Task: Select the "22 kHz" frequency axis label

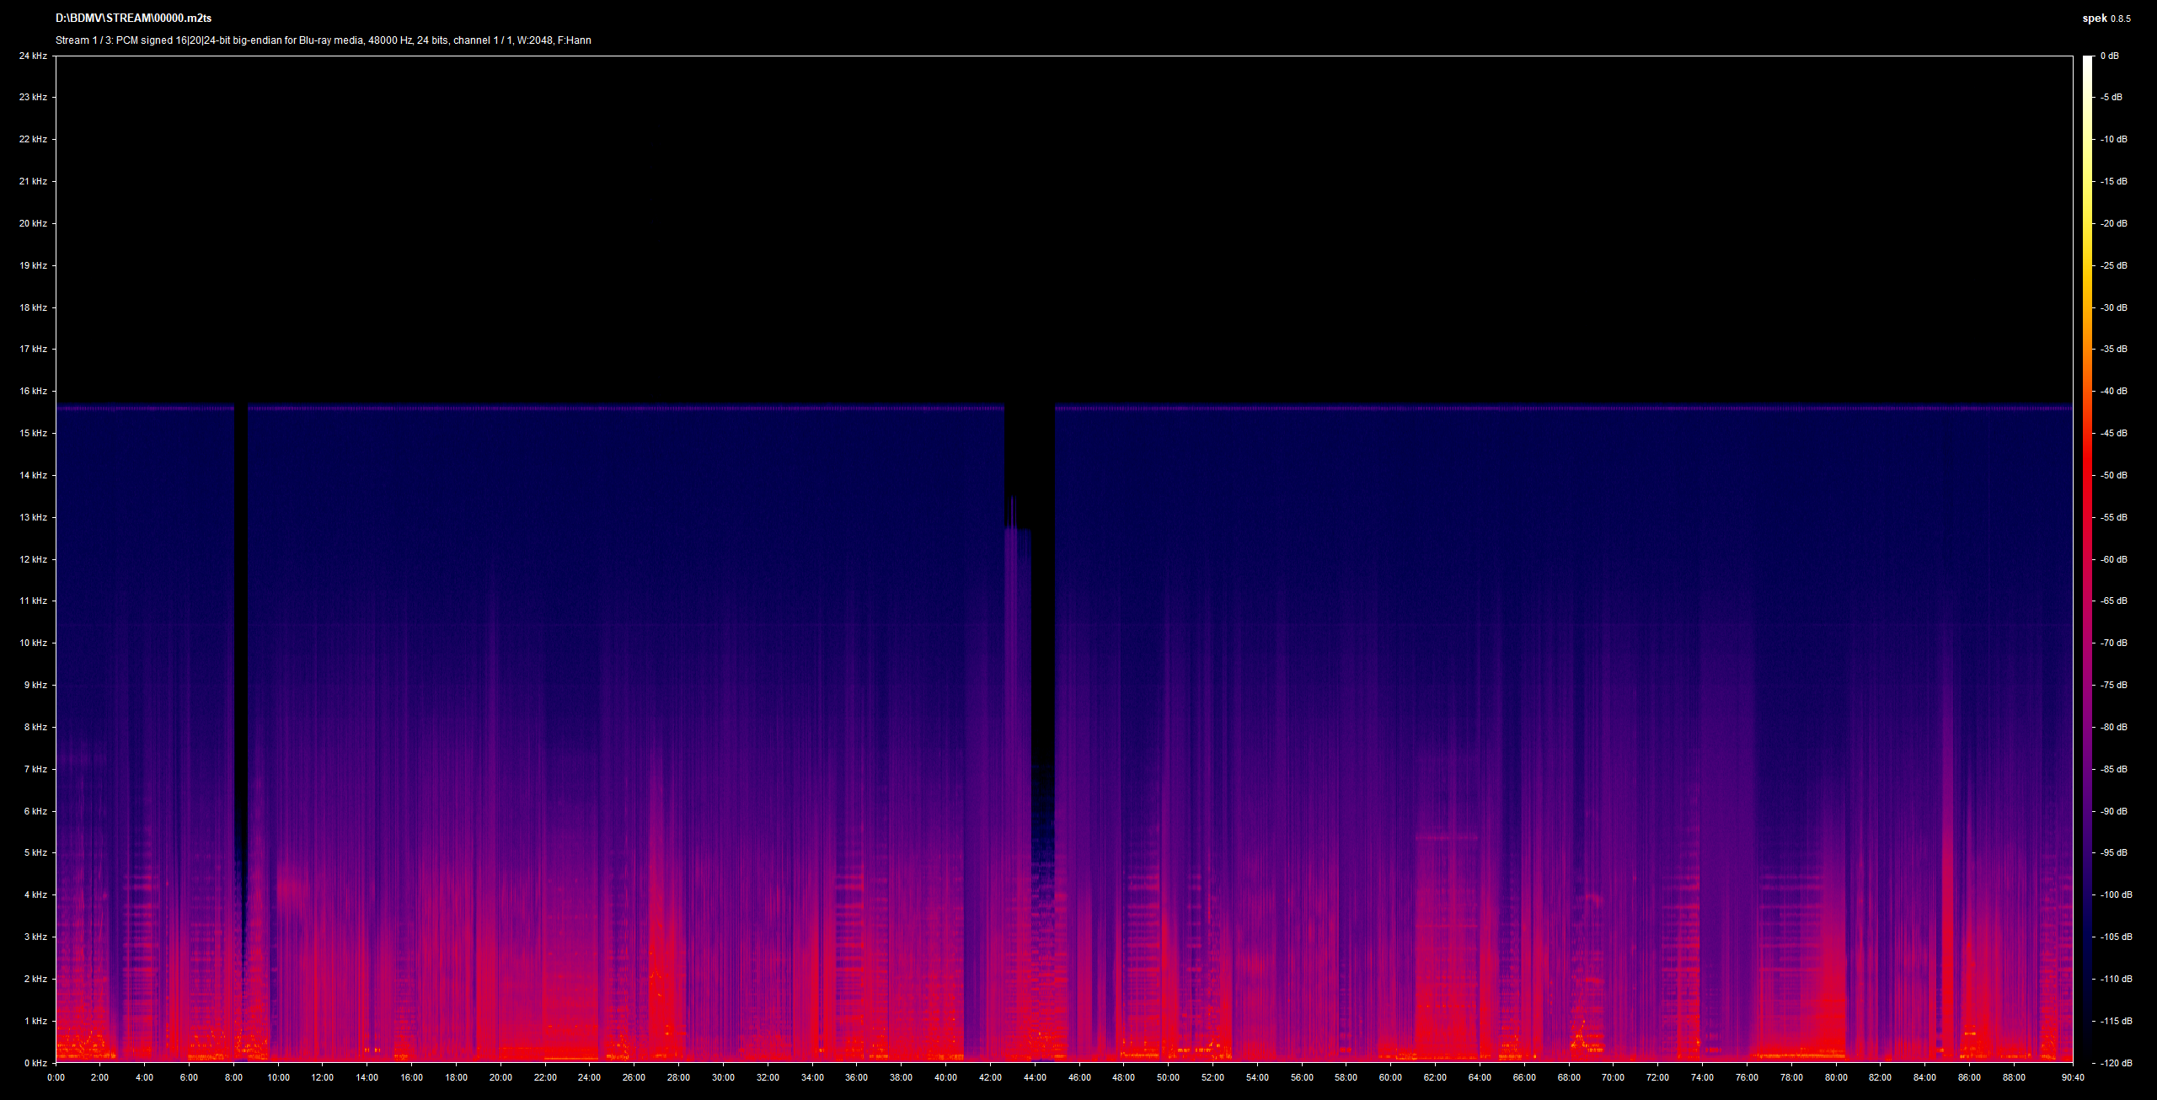Action: click(33, 140)
